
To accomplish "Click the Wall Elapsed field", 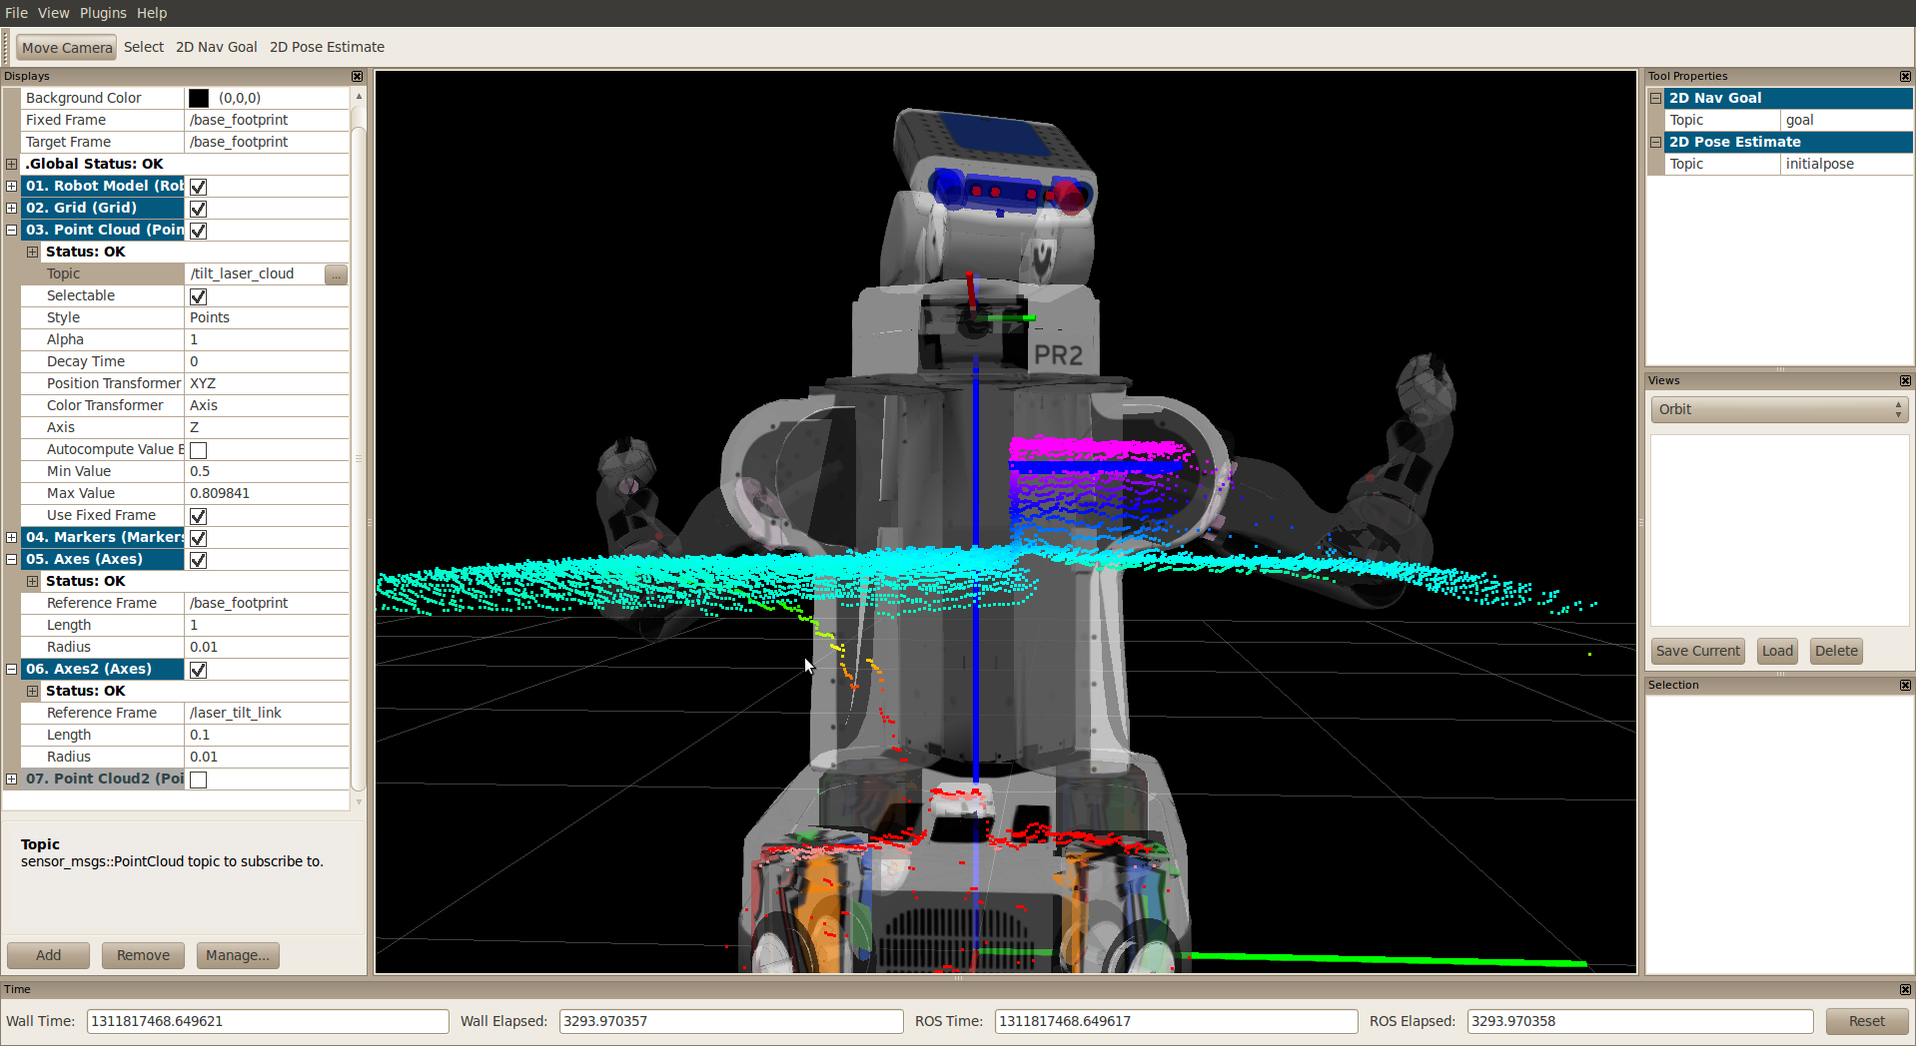I will click(x=731, y=1021).
